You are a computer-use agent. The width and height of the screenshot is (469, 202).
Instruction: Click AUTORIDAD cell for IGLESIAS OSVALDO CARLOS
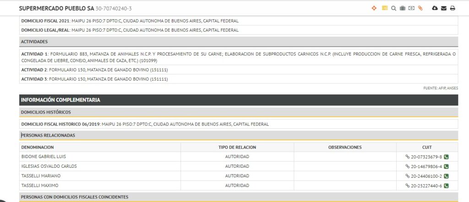pos(237,166)
